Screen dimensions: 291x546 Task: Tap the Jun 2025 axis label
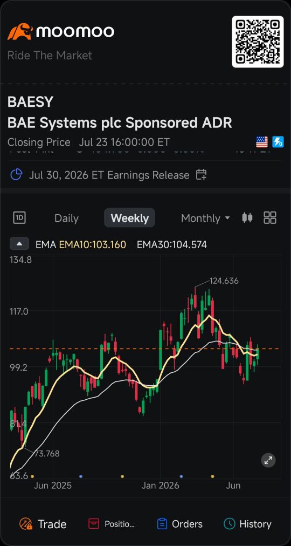pyautogui.click(x=53, y=486)
